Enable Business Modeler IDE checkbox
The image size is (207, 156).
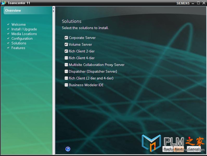[66, 85]
